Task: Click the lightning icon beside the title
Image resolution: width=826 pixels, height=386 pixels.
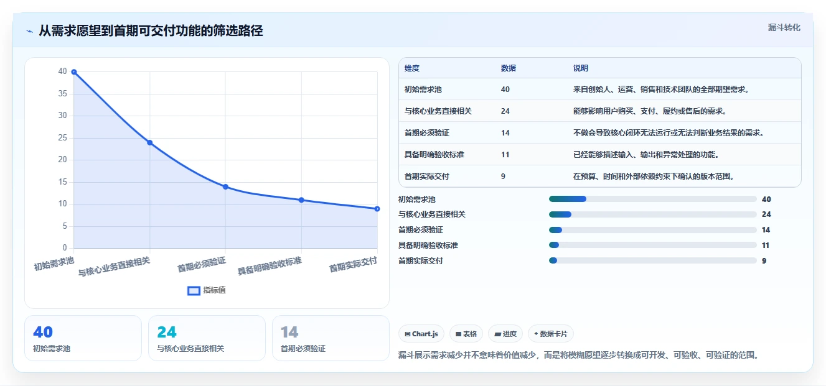Action: pyautogui.click(x=29, y=31)
